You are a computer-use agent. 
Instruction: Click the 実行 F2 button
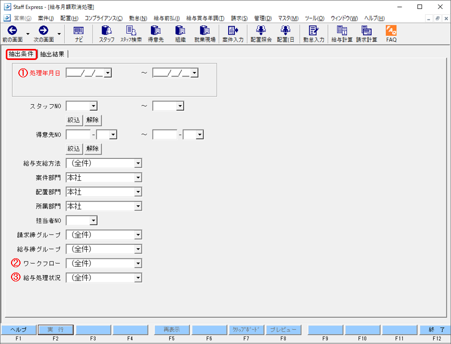click(x=56, y=330)
